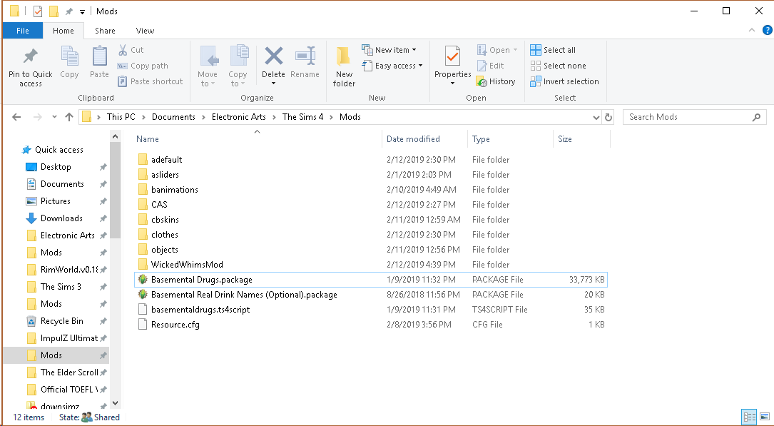The height and width of the screenshot is (426, 774).
Task: Open Downloads in Quick access
Action: pyautogui.click(x=61, y=218)
